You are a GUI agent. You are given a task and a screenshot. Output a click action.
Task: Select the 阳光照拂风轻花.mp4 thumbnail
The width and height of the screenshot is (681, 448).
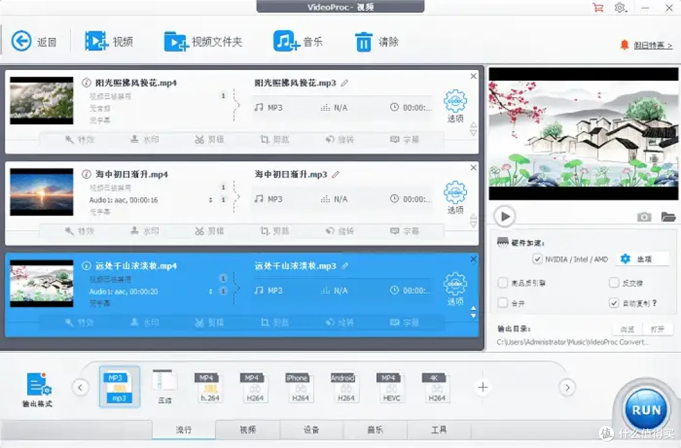coord(42,101)
